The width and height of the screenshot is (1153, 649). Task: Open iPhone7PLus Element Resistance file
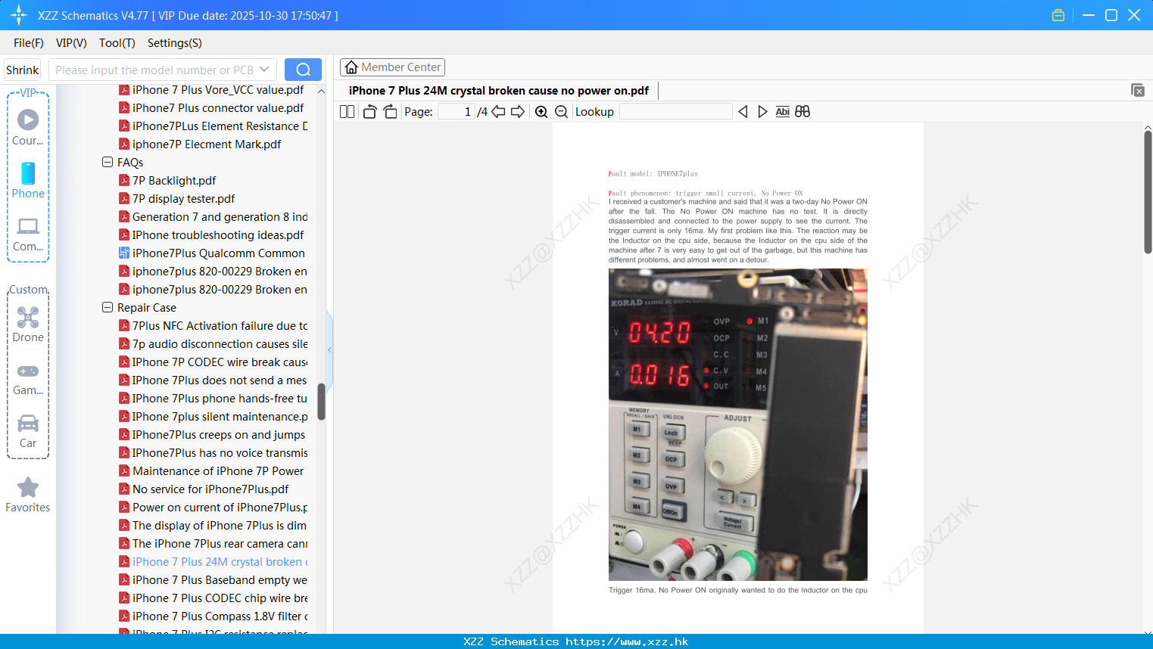(x=213, y=126)
